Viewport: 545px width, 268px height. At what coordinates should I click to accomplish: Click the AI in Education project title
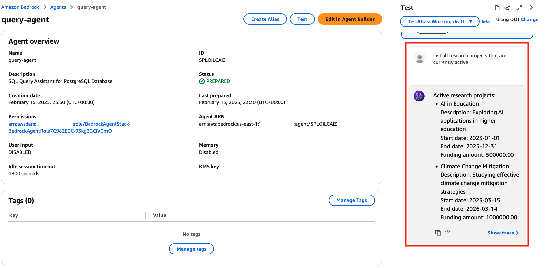[x=459, y=104]
